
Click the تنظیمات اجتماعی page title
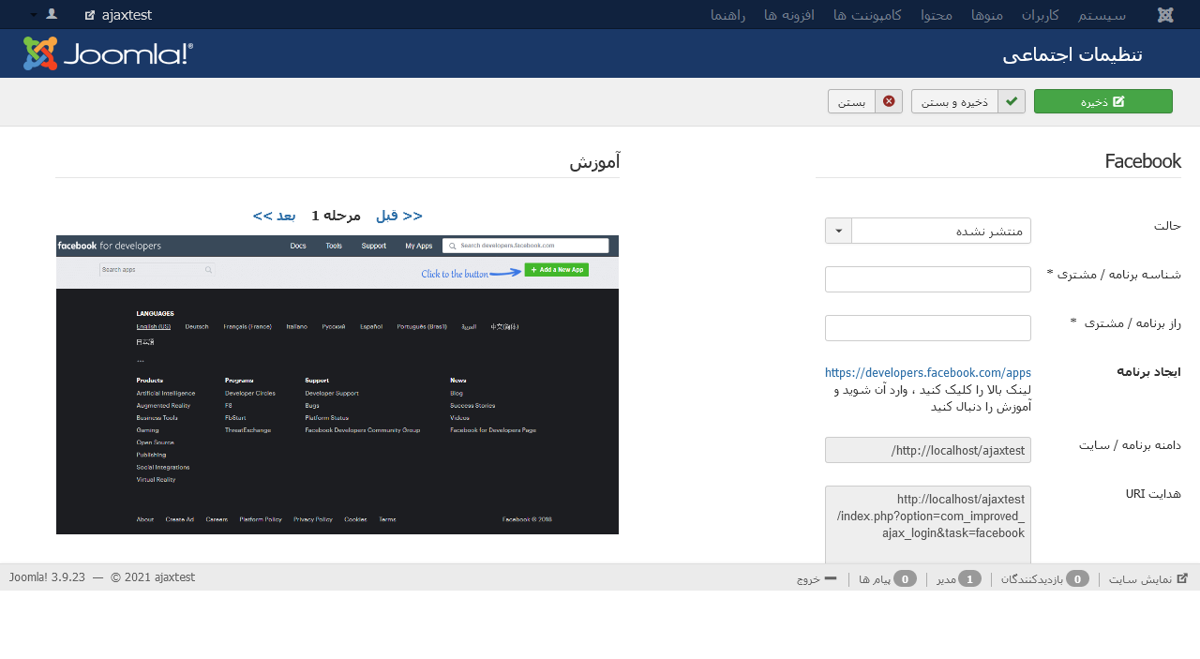click(1072, 54)
